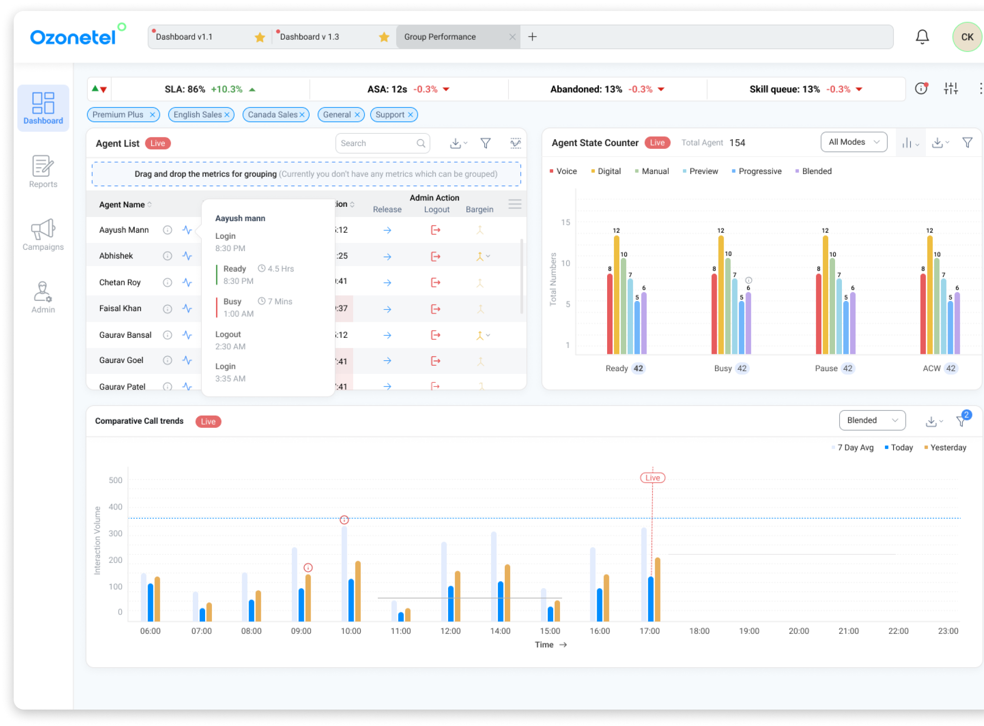Open the All Modes dropdown
The height and width of the screenshot is (726, 984).
click(854, 142)
